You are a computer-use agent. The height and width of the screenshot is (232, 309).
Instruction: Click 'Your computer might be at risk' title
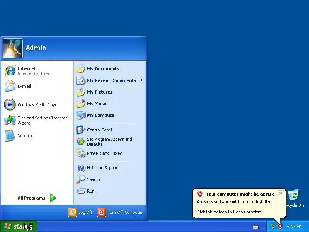(x=240, y=194)
